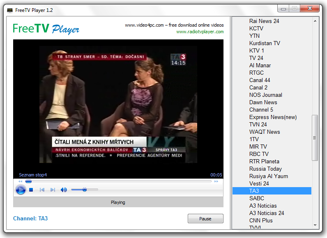Select RTGC channel

[x=272, y=73]
